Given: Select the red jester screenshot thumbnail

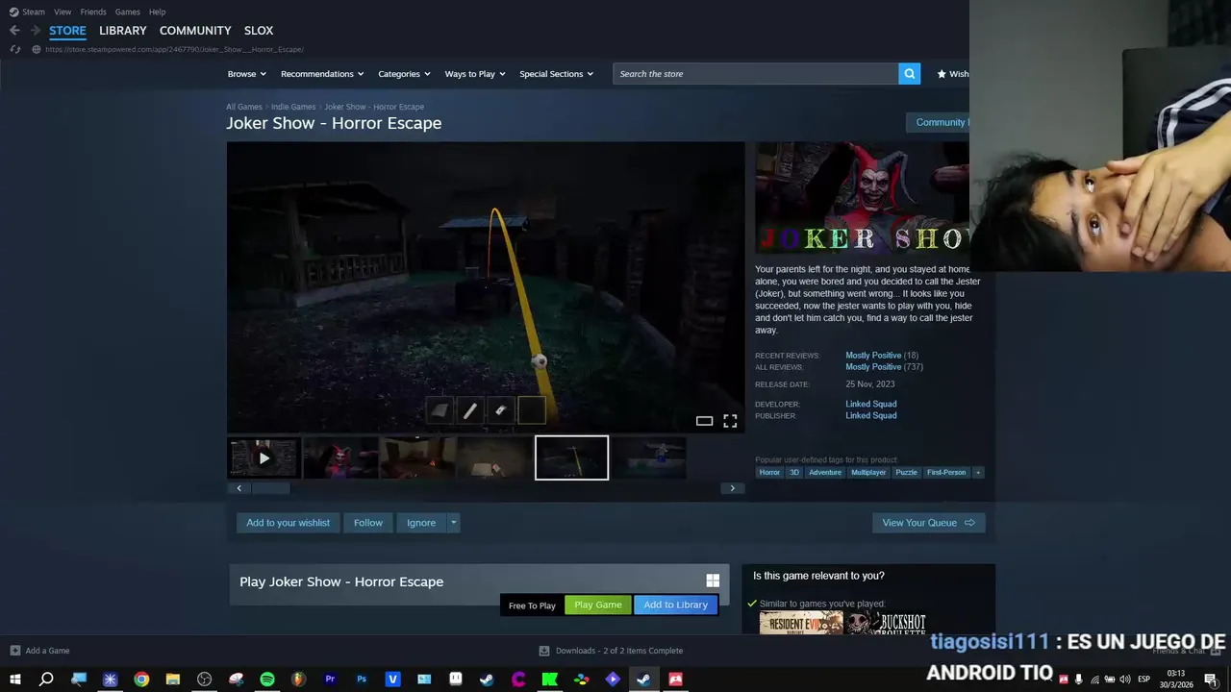Looking at the screenshot, I should coord(340,458).
